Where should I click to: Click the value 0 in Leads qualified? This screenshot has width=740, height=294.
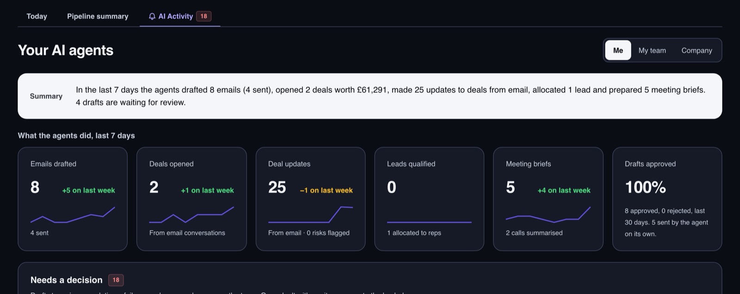pos(391,187)
